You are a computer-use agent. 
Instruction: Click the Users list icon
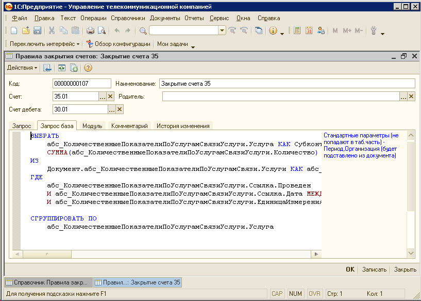pos(321,30)
